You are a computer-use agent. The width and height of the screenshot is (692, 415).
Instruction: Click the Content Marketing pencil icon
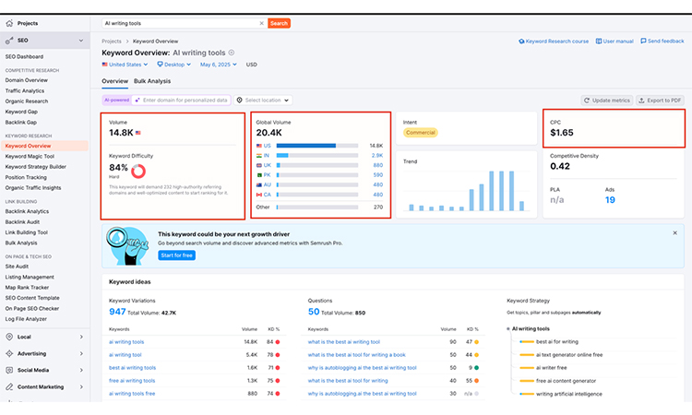[x=9, y=386]
